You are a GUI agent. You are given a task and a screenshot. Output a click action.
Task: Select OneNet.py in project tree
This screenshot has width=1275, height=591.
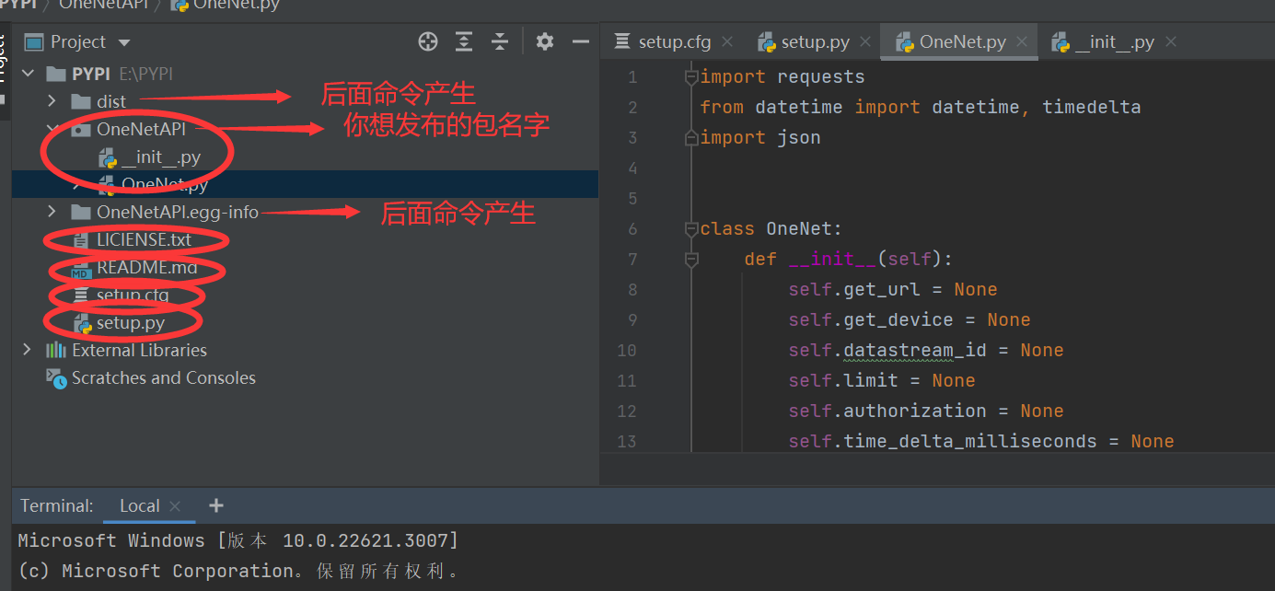[165, 184]
